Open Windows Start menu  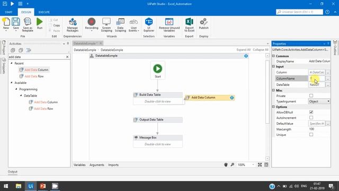point(6,186)
